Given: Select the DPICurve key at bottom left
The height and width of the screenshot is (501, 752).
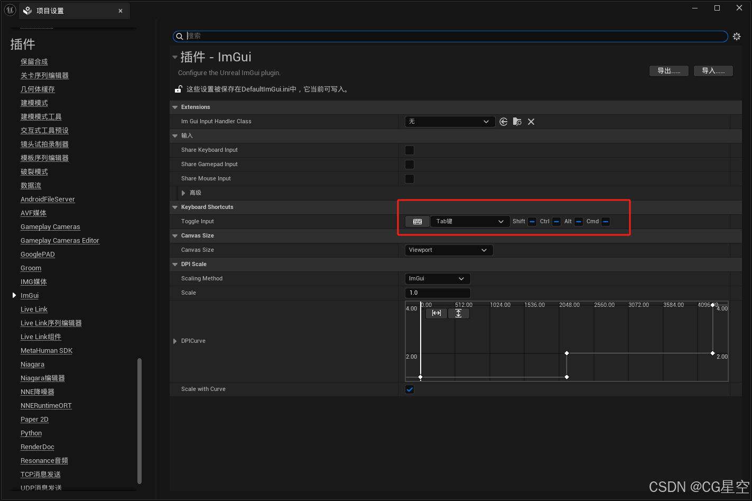Looking at the screenshot, I should coord(420,377).
